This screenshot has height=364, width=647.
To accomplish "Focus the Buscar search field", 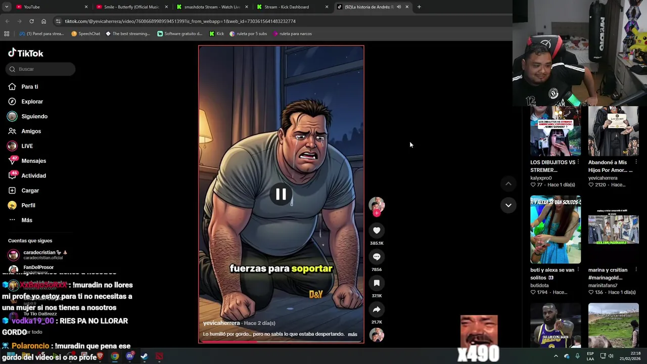I will coord(41,69).
